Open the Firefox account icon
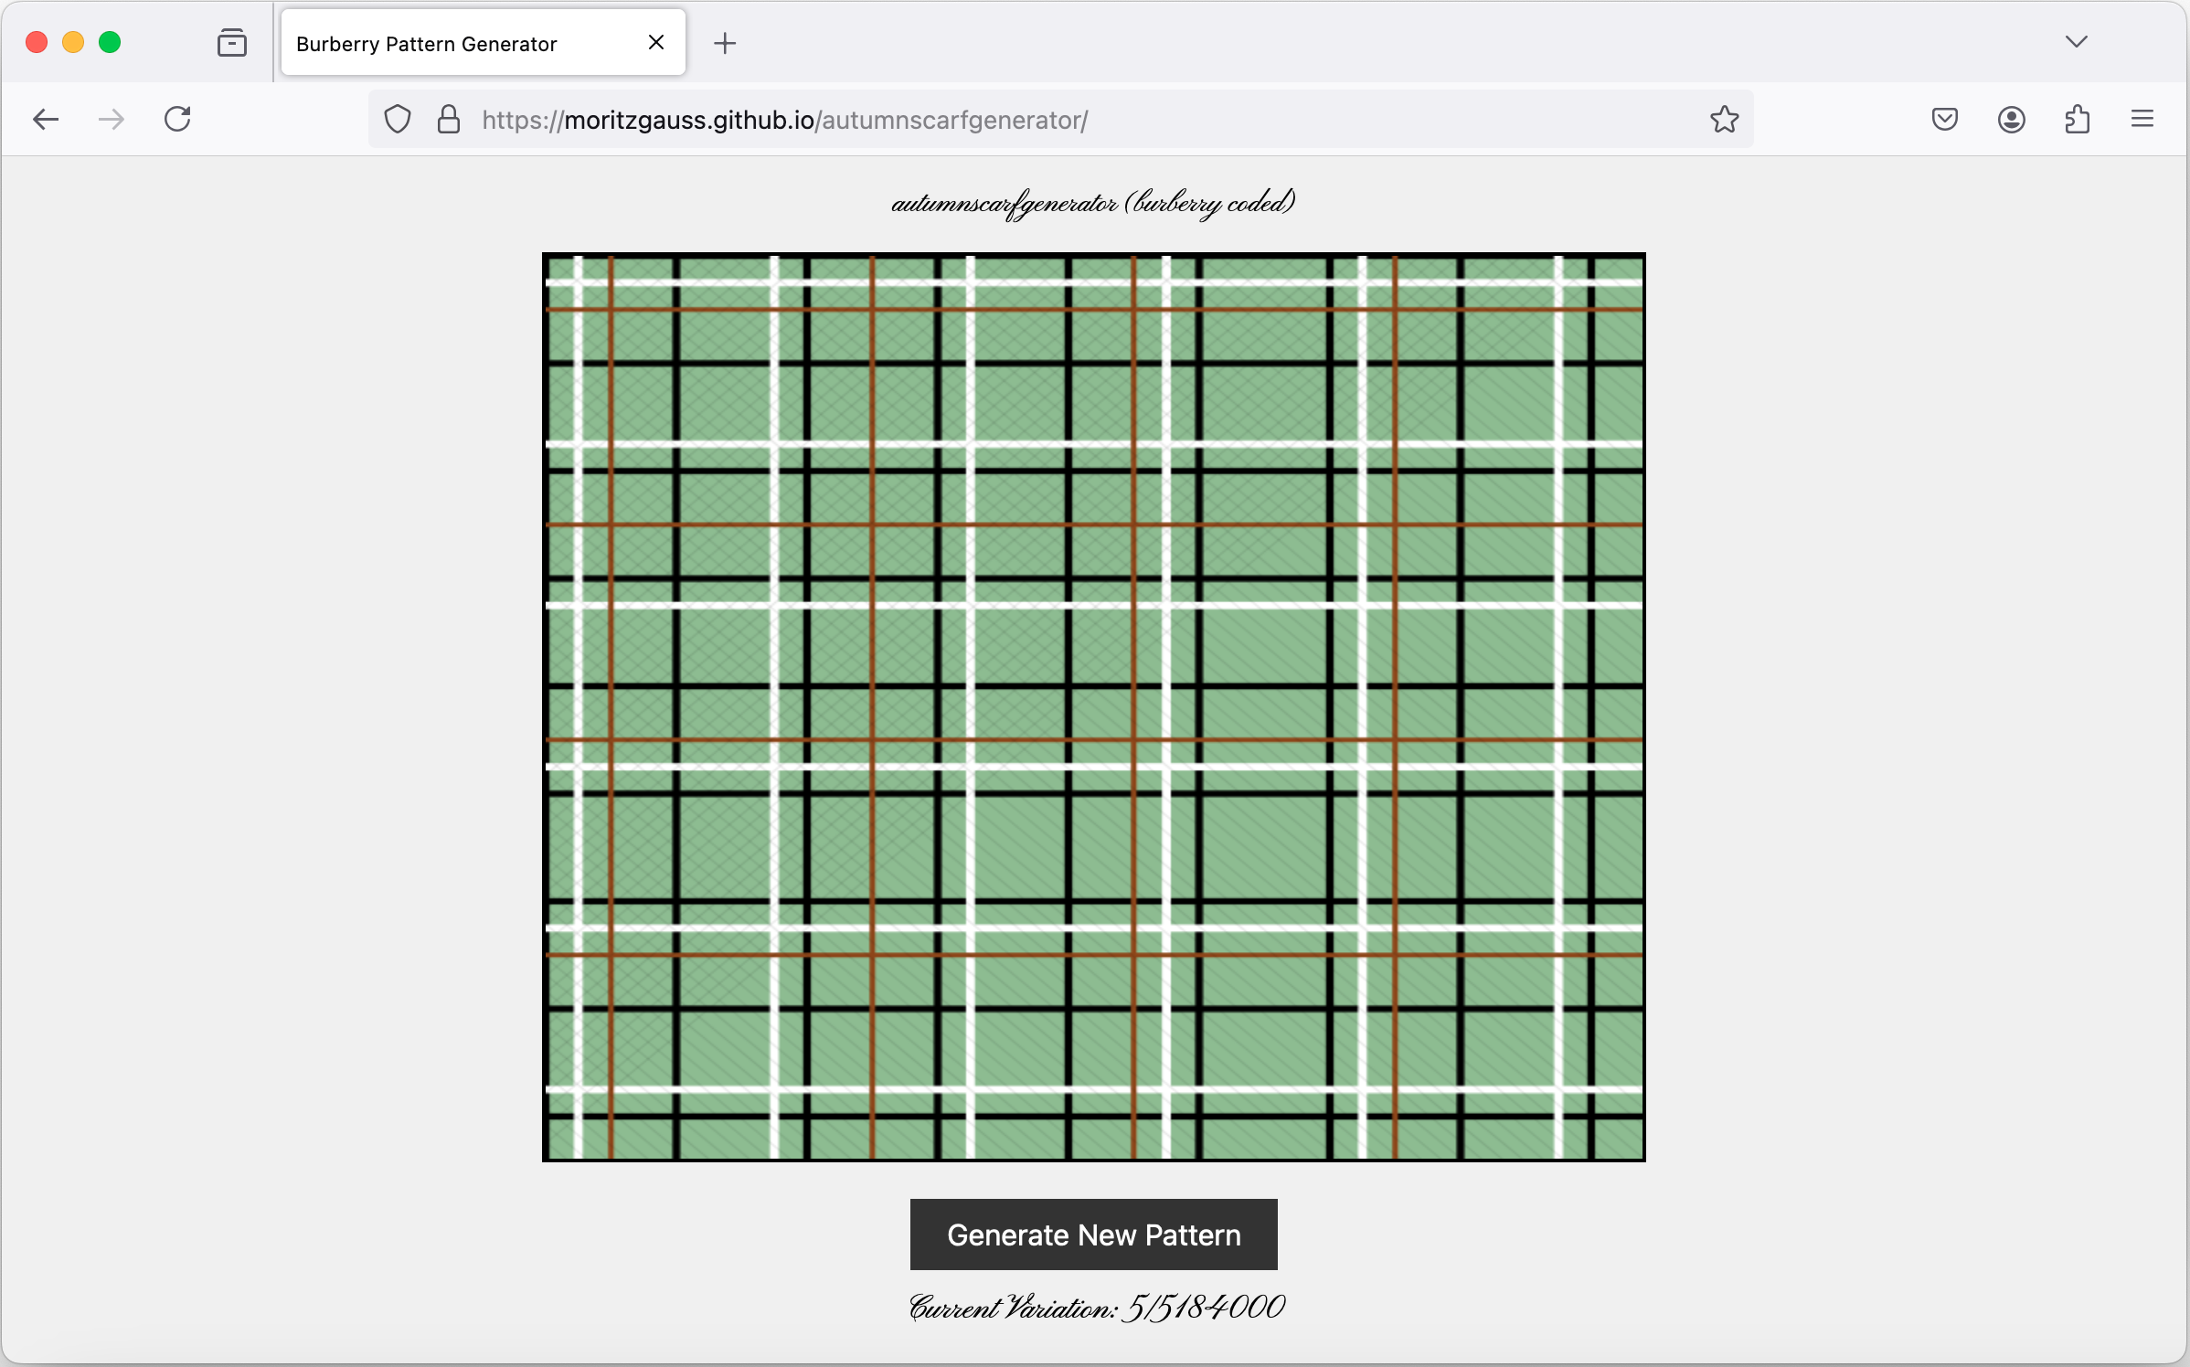 point(2011,120)
